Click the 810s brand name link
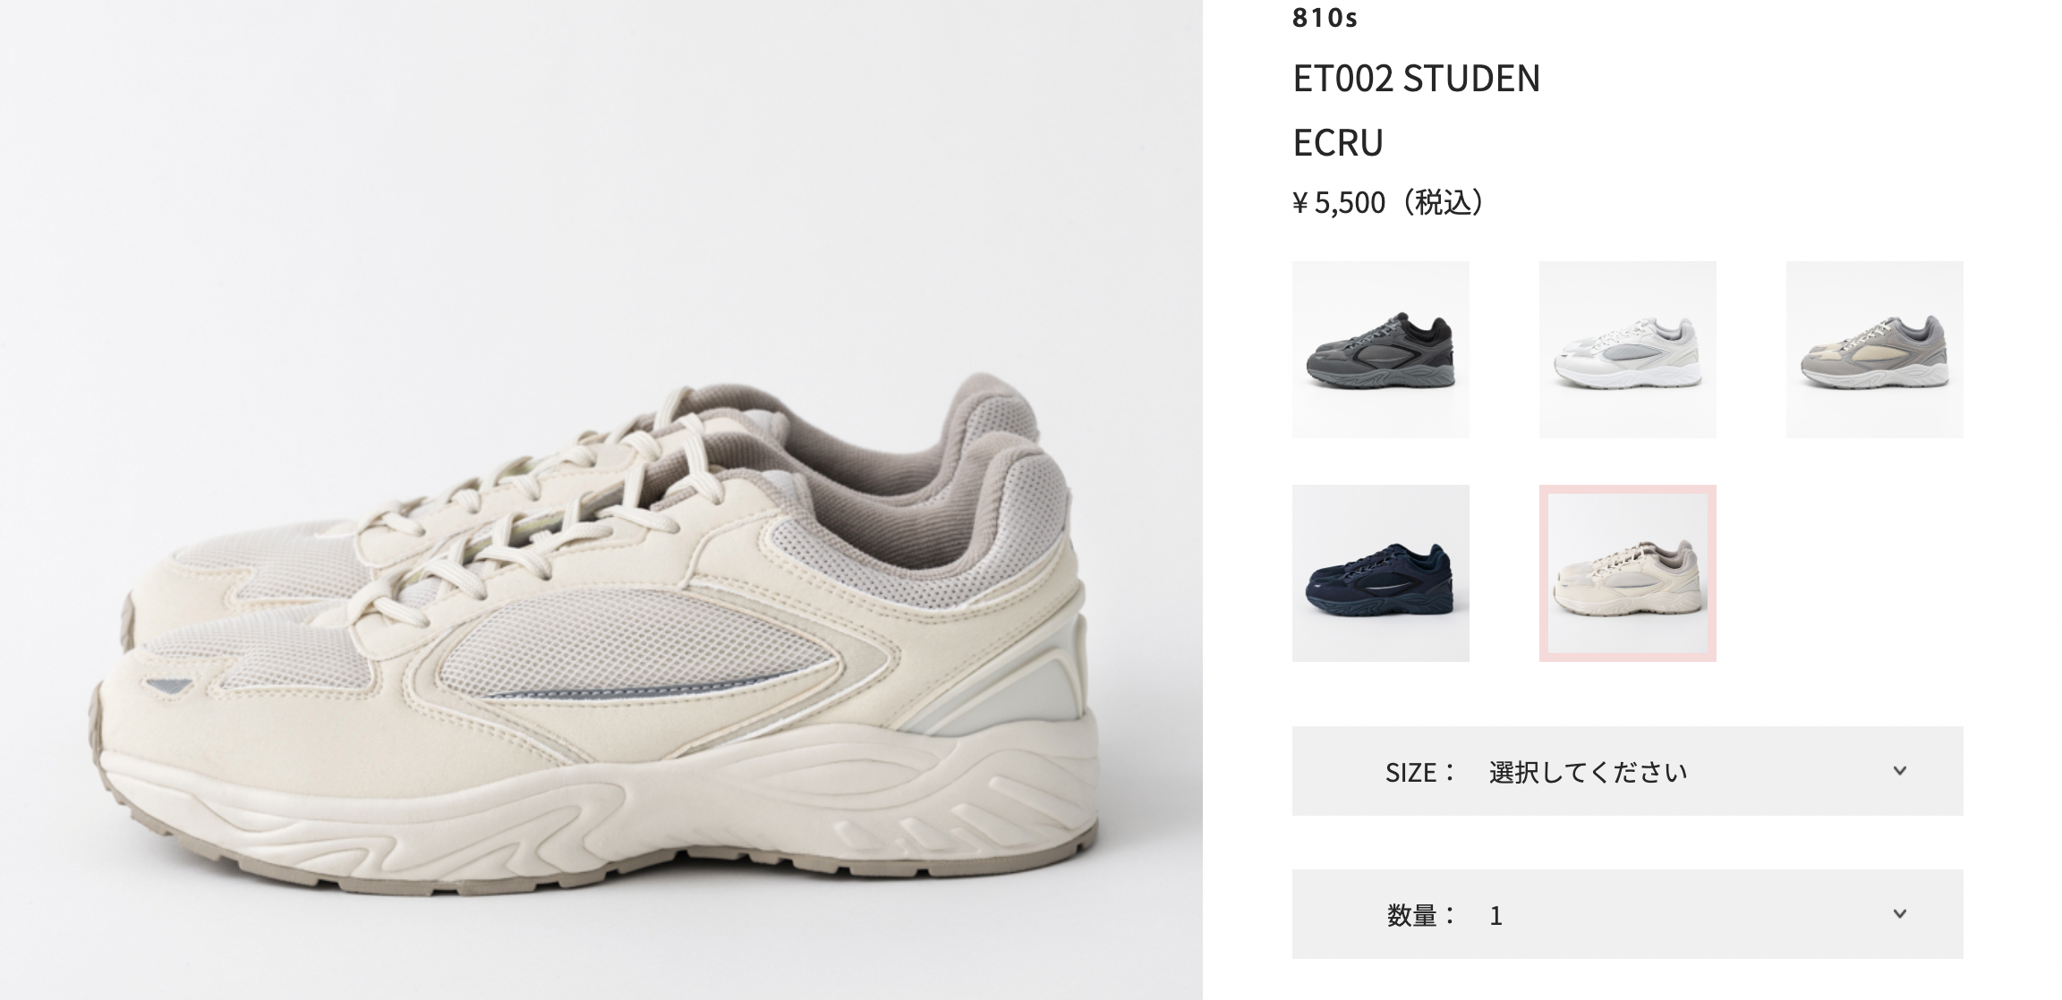 1325,17
